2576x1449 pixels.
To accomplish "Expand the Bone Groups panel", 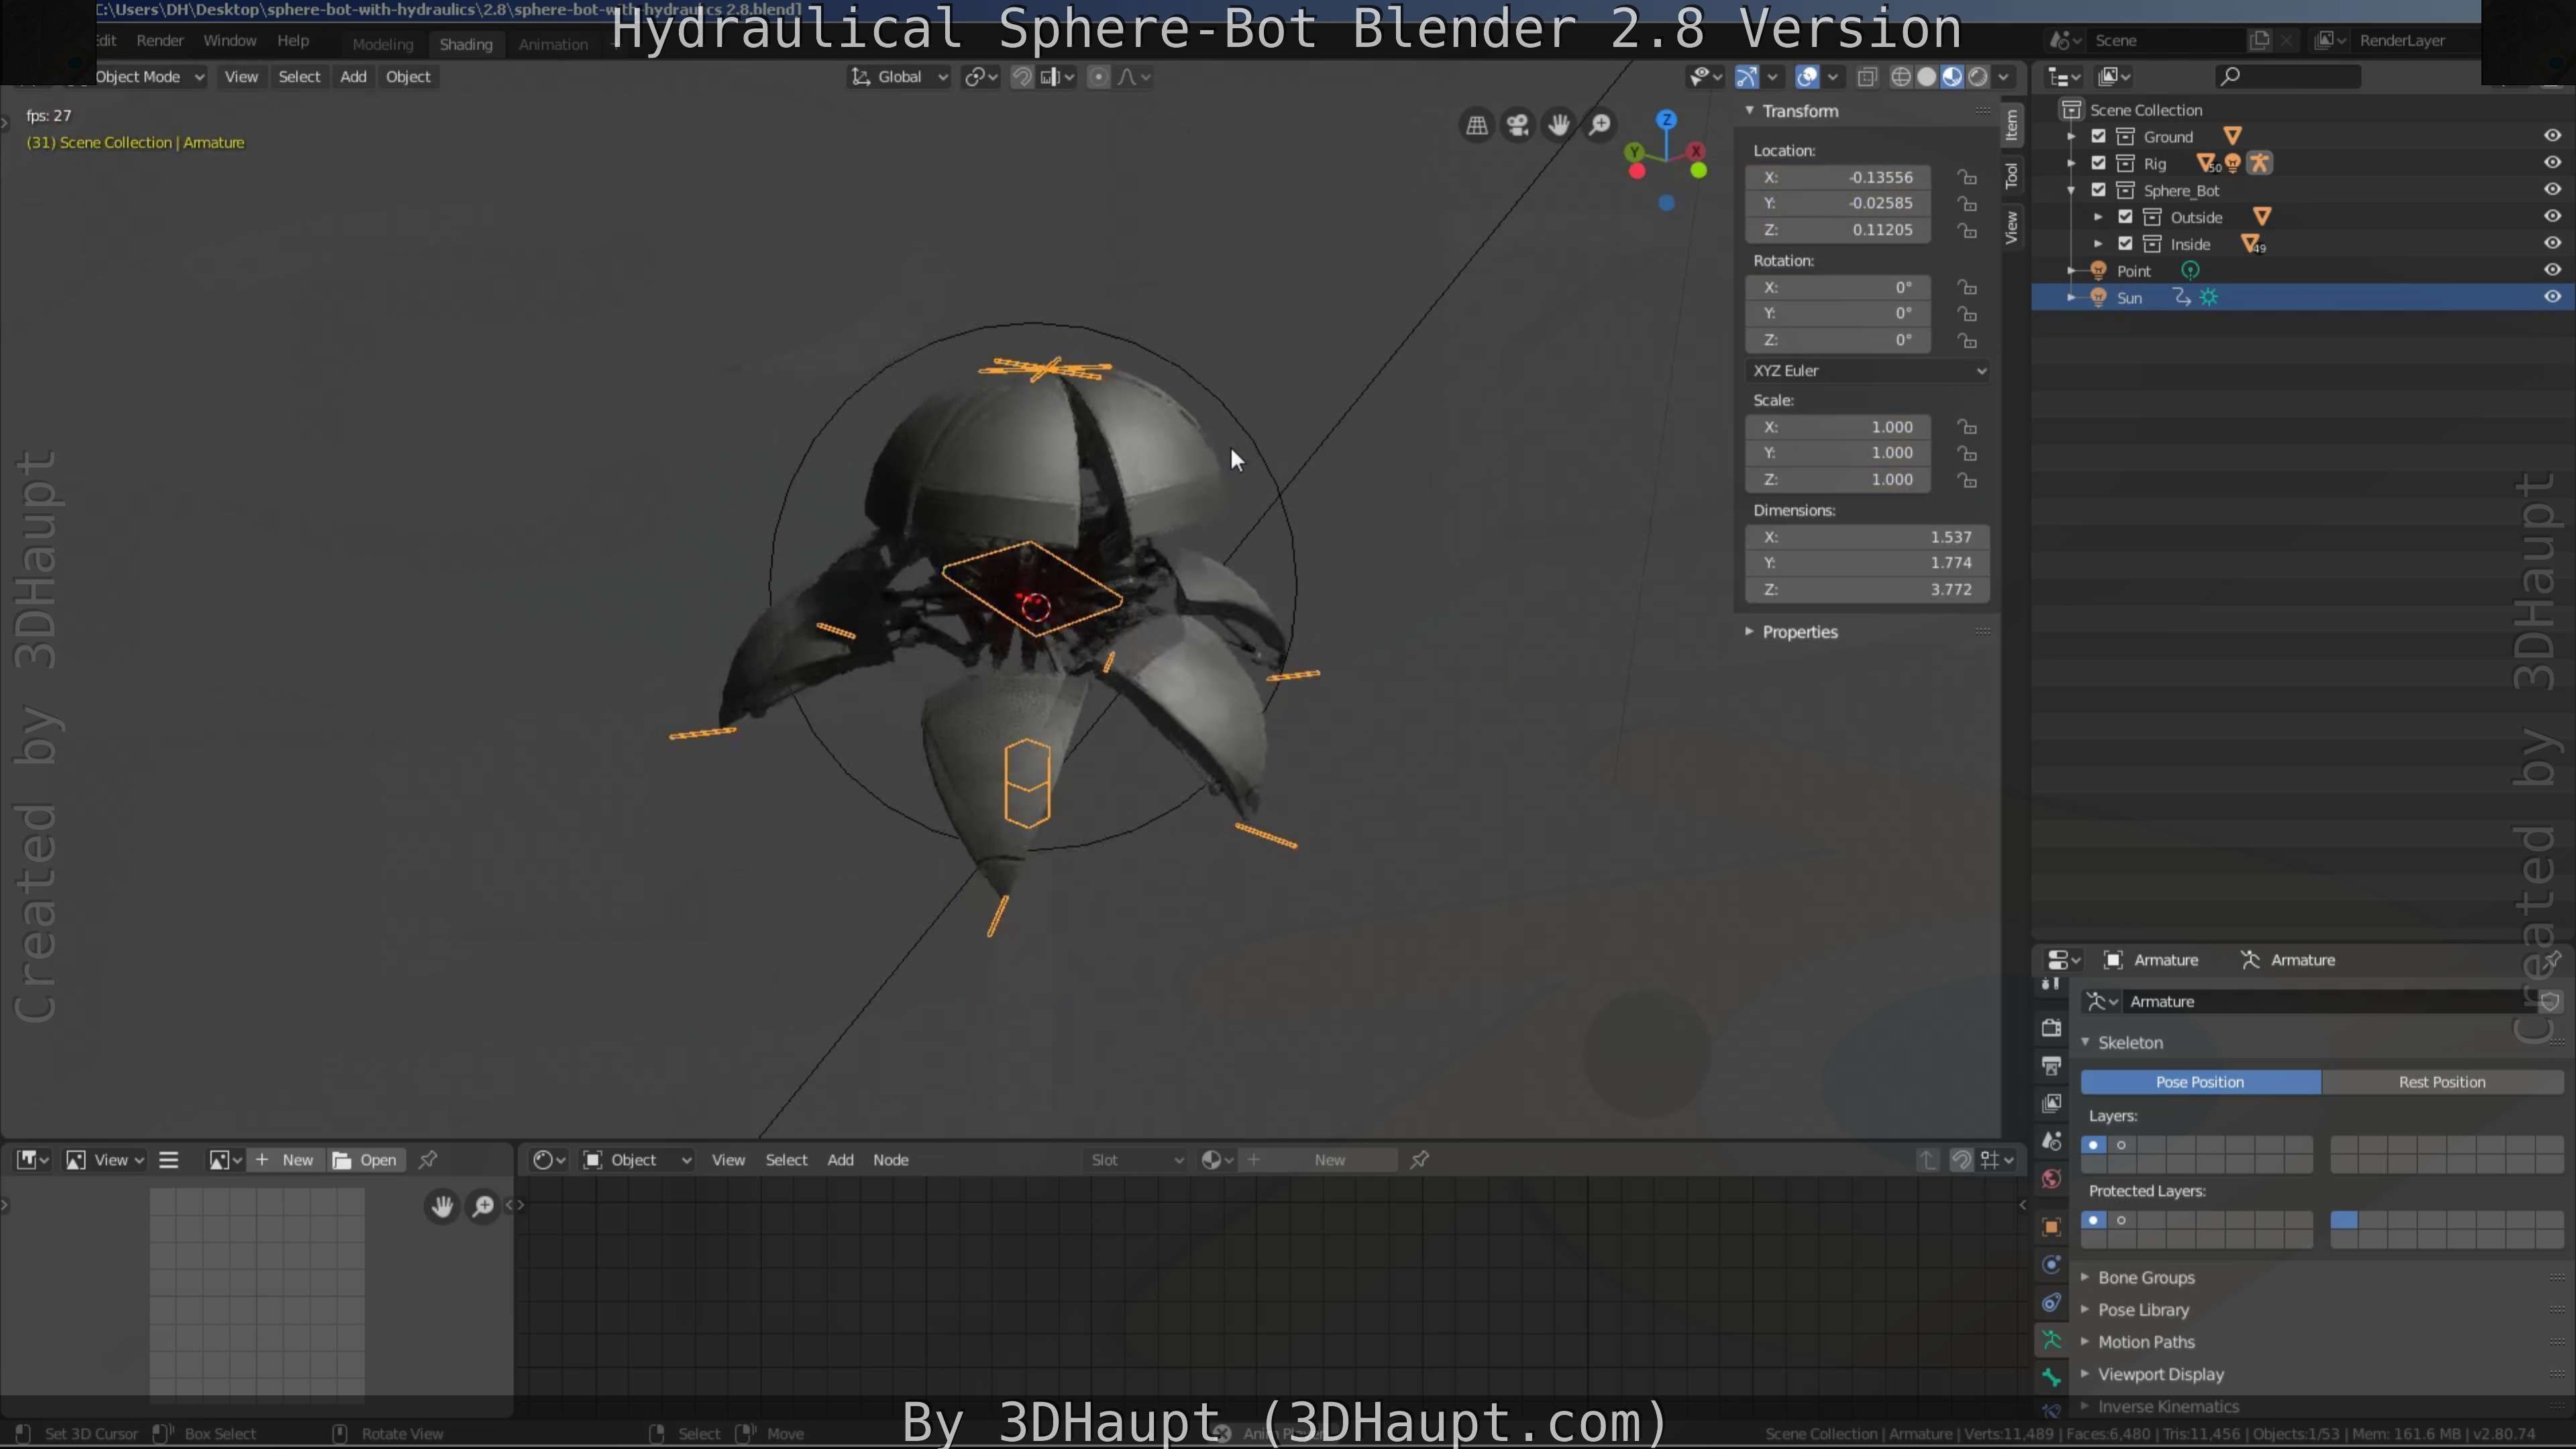I will [2085, 1278].
